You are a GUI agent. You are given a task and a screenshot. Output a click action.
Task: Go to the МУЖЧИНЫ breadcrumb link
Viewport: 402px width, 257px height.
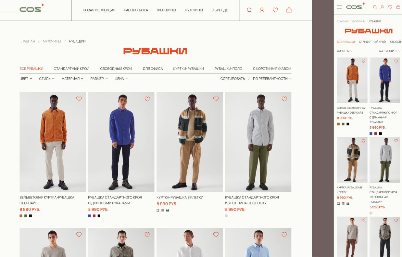click(x=52, y=41)
